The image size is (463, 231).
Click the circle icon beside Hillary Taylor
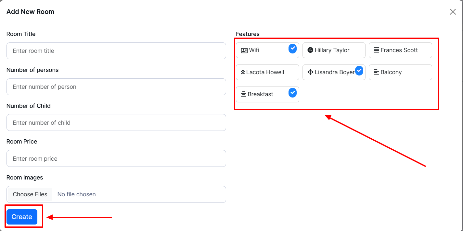(x=310, y=50)
